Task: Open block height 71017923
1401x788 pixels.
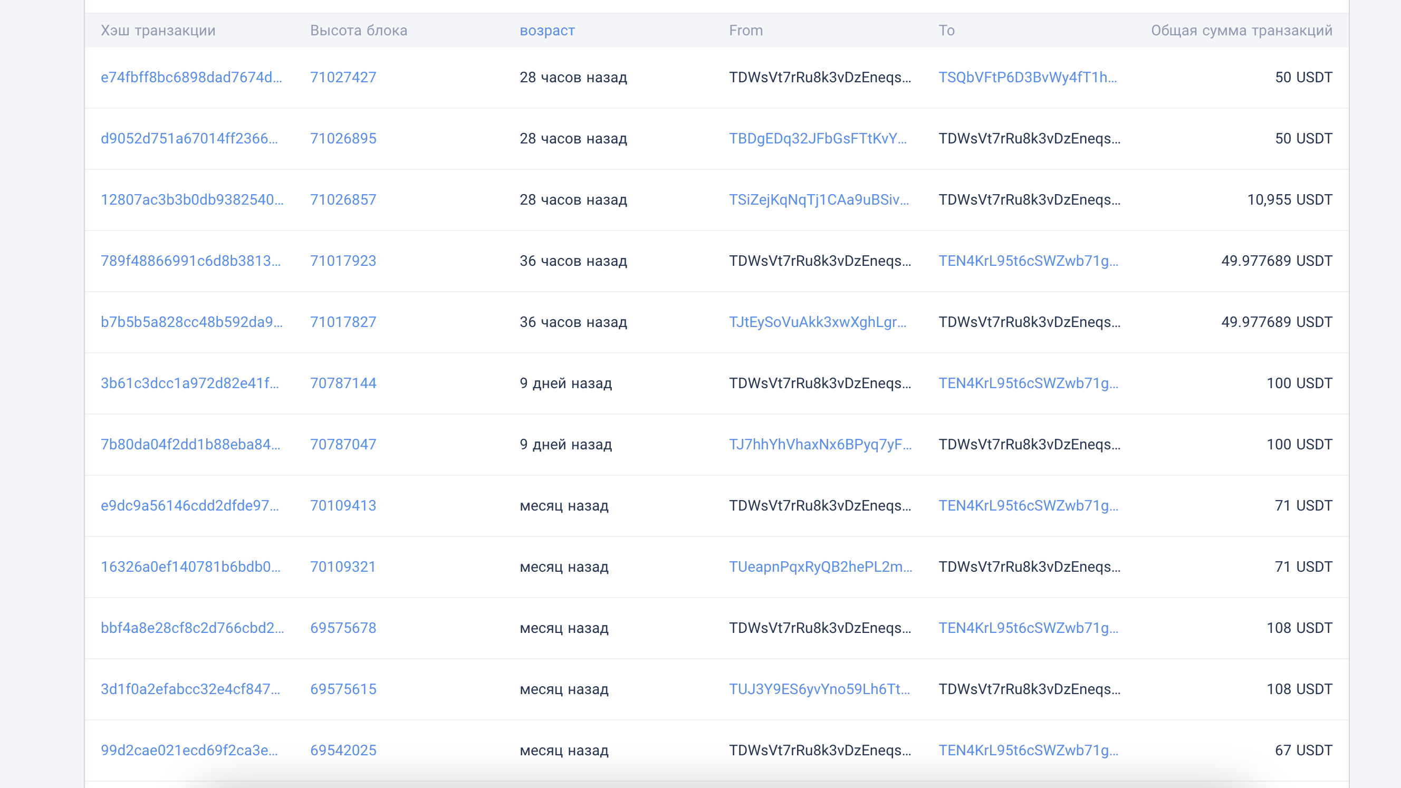Action: tap(343, 261)
